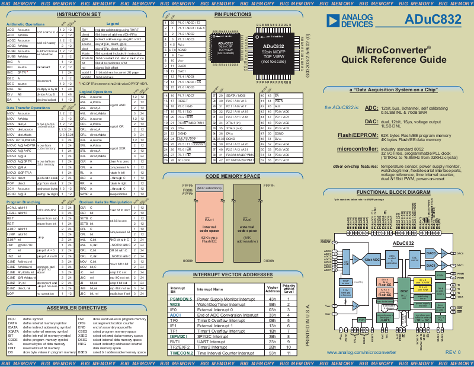Viewport: 474px width, 367px height.
Task: Click the external code space memory block
Action: point(246,223)
